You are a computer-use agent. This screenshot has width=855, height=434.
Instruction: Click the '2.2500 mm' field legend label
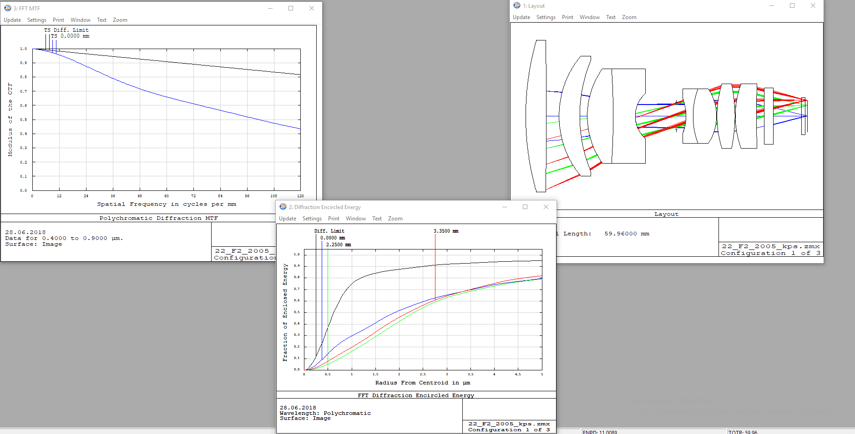[x=339, y=244]
